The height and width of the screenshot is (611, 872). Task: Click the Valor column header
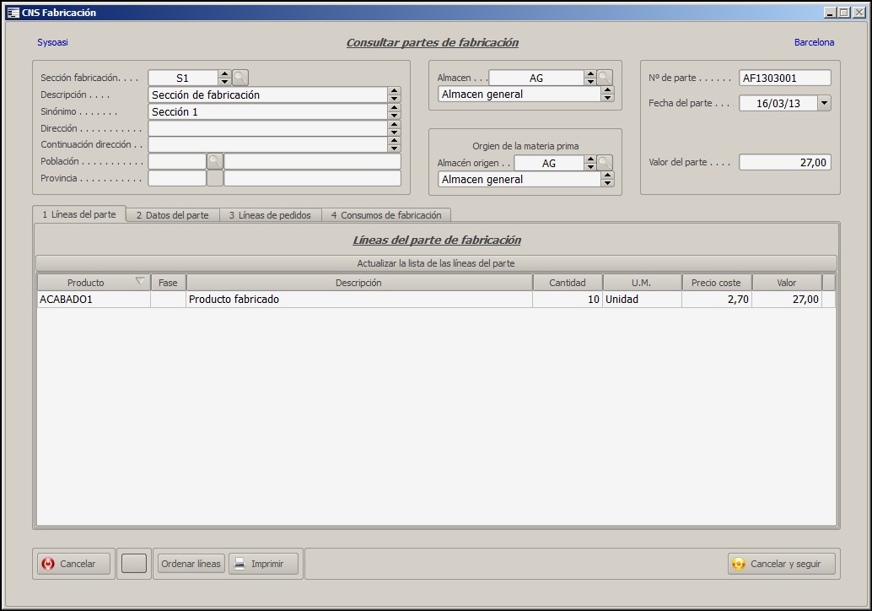pos(786,283)
